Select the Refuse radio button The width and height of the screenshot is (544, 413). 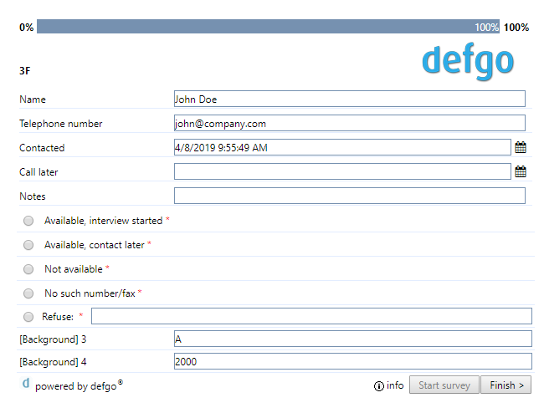(x=28, y=317)
